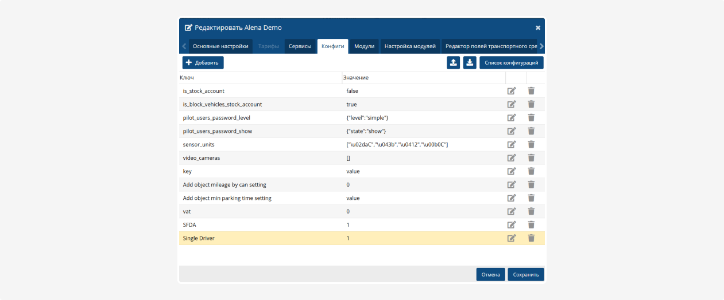Edit the is_stock_account row
The width and height of the screenshot is (724, 300).
pyautogui.click(x=511, y=91)
